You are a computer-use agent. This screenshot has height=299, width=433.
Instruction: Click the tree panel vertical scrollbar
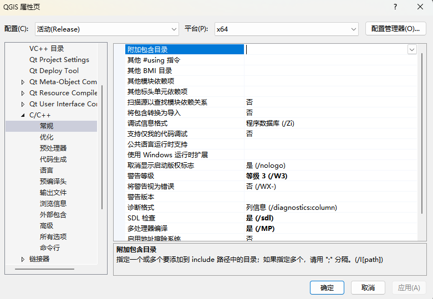click(102, 147)
